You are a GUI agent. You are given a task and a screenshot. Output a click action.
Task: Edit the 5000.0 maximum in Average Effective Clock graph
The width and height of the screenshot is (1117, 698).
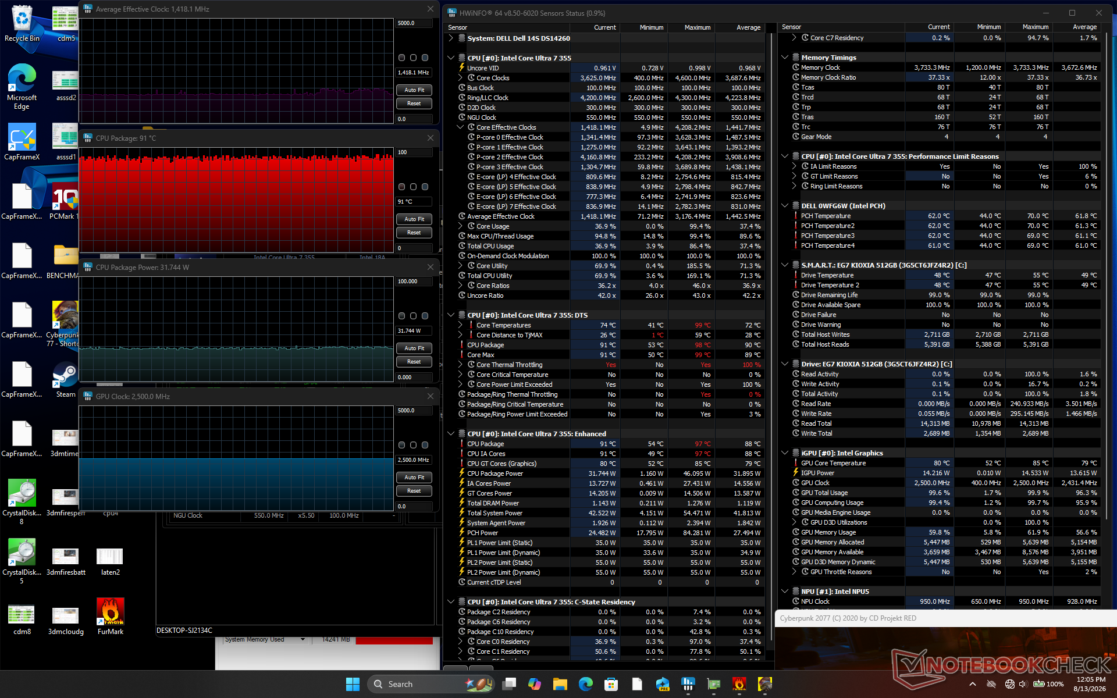point(414,23)
